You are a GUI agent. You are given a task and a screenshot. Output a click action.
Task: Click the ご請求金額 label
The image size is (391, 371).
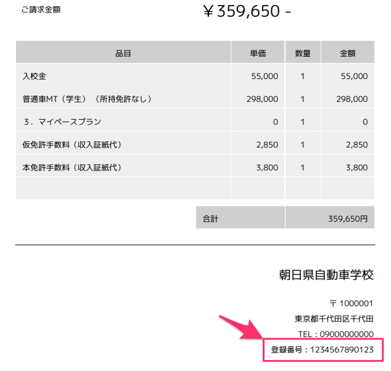41,10
